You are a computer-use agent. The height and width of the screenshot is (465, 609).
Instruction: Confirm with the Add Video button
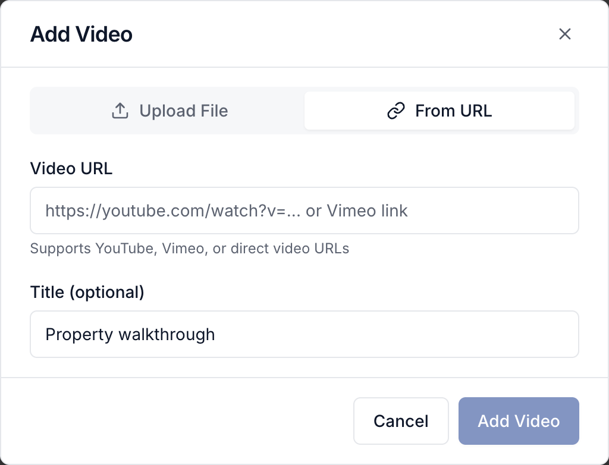[519, 421]
